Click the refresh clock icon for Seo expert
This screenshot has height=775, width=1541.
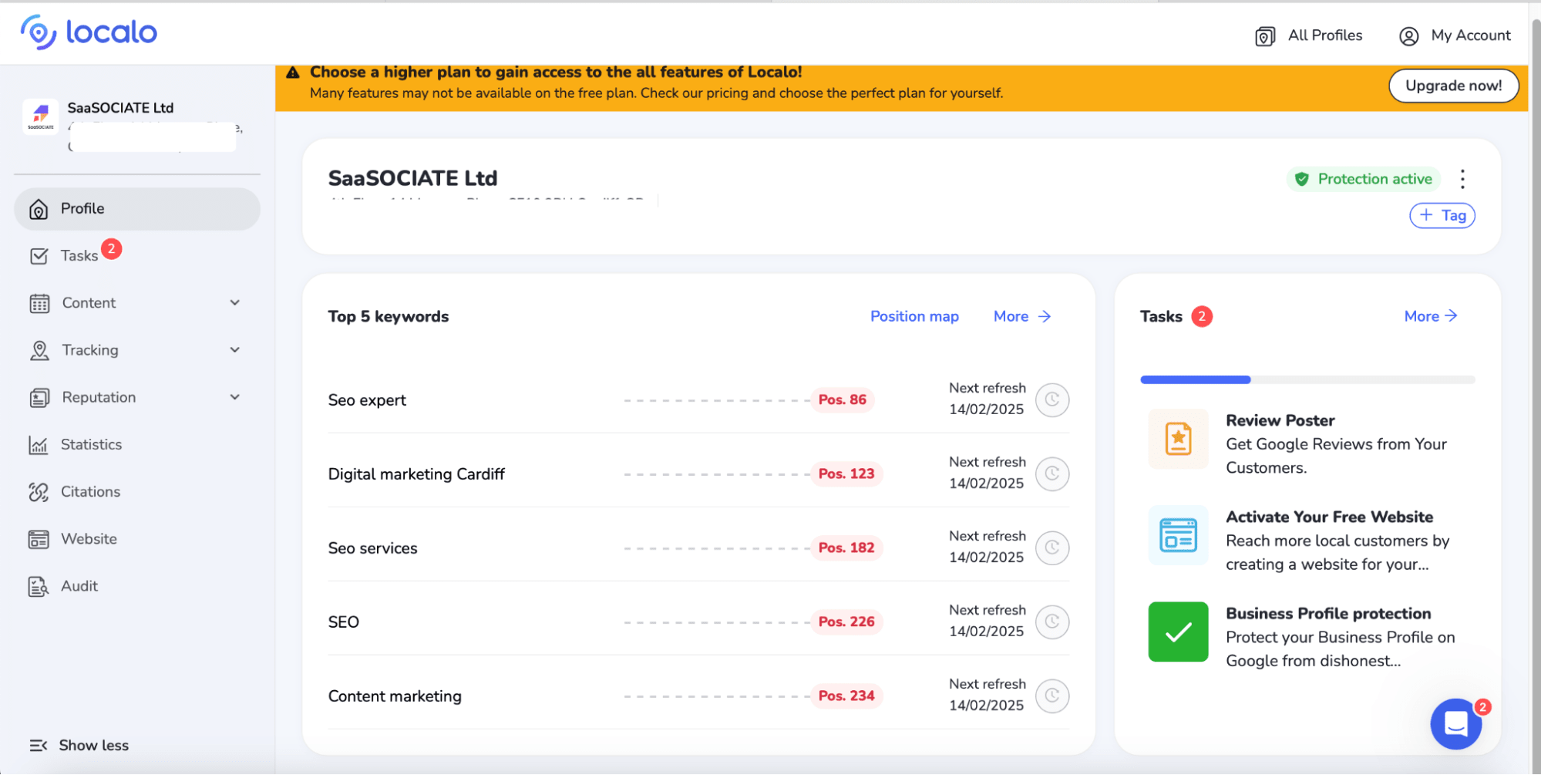click(1052, 400)
